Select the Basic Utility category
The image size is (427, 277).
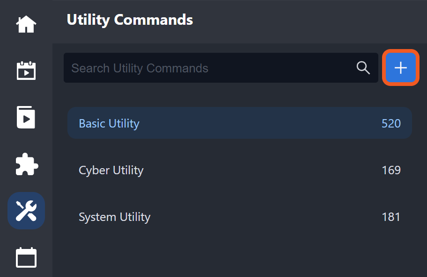click(109, 123)
